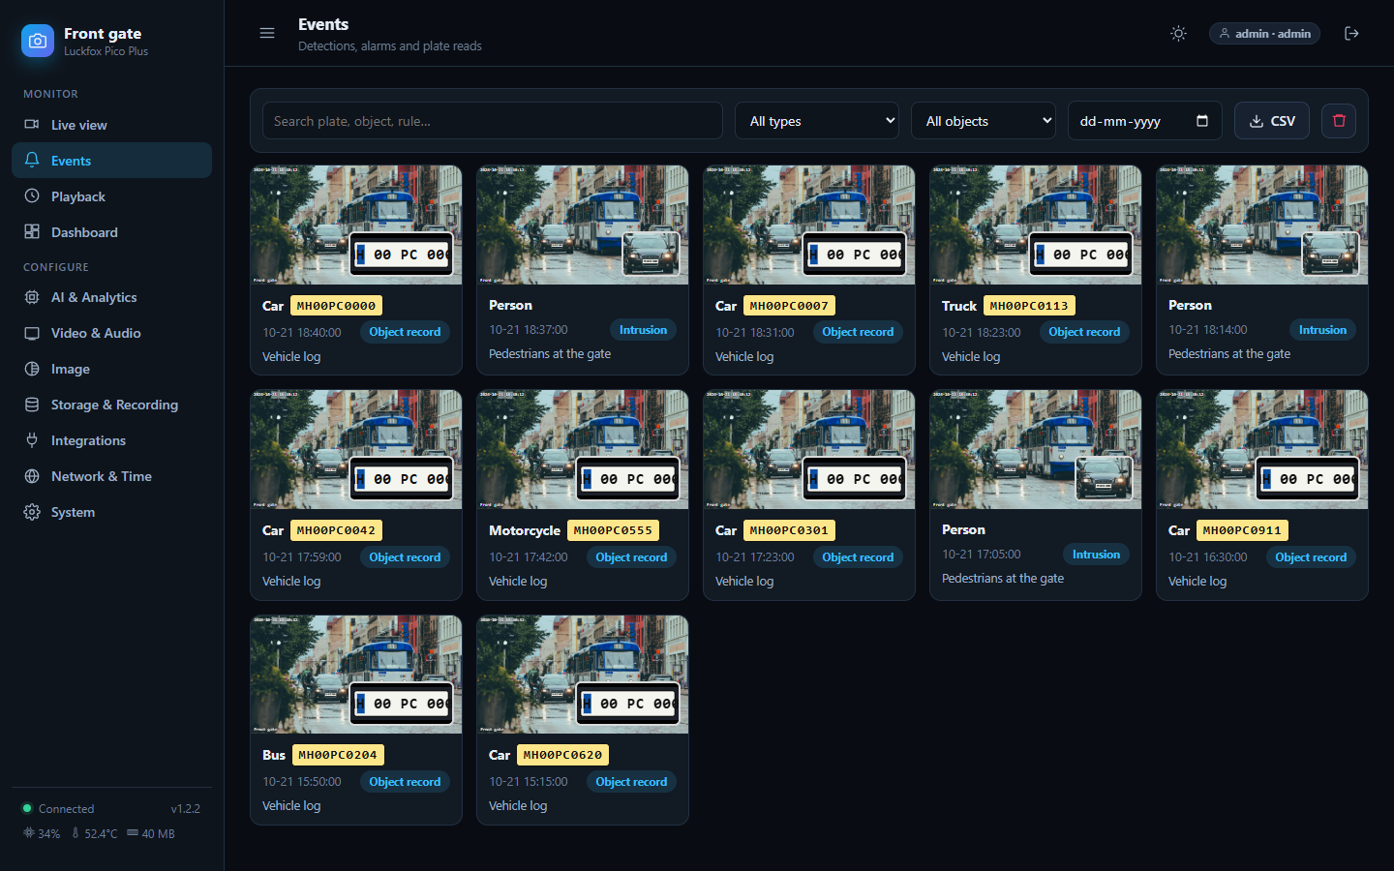Click the Integrations plug icon
The image size is (1394, 871).
[32, 440]
